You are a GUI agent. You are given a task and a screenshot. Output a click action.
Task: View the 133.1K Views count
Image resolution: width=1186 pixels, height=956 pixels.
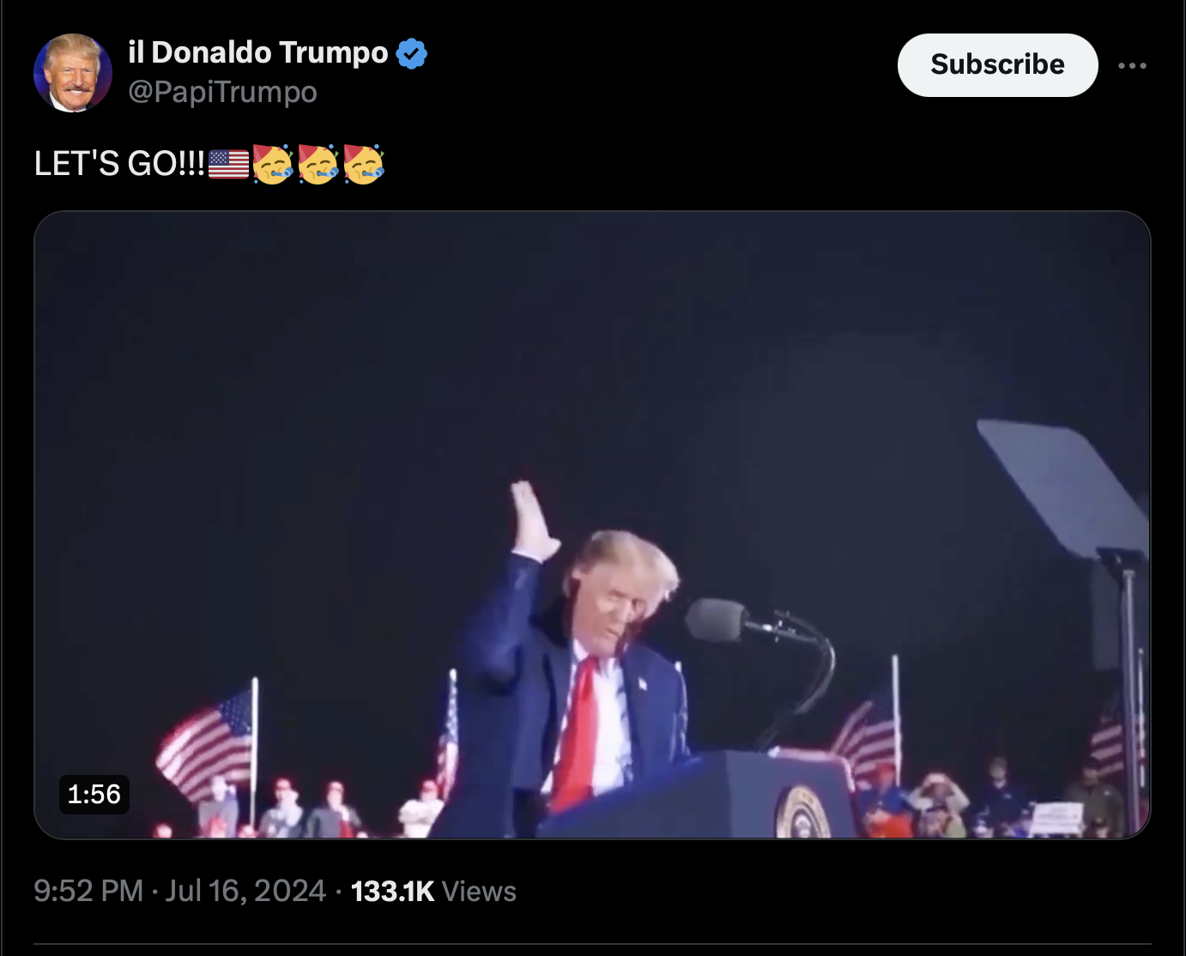tap(433, 891)
